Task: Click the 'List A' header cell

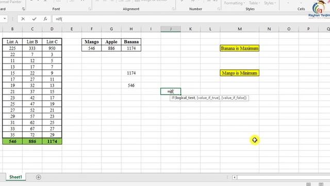Action: tap(12, 42)
